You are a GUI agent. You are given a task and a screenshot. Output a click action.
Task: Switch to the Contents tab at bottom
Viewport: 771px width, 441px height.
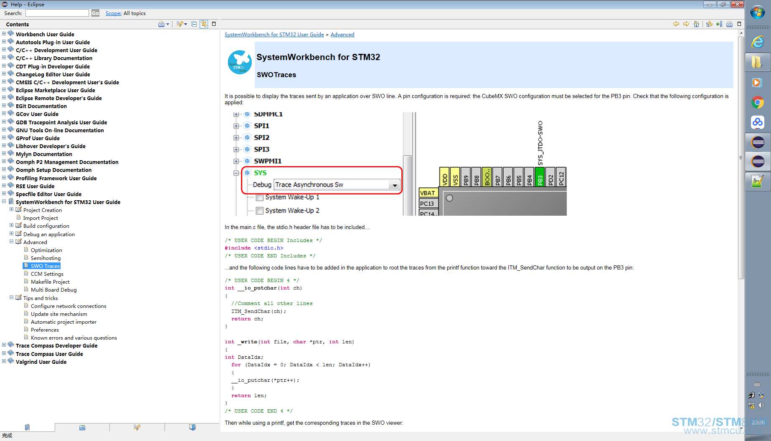(x=28, y=427)
